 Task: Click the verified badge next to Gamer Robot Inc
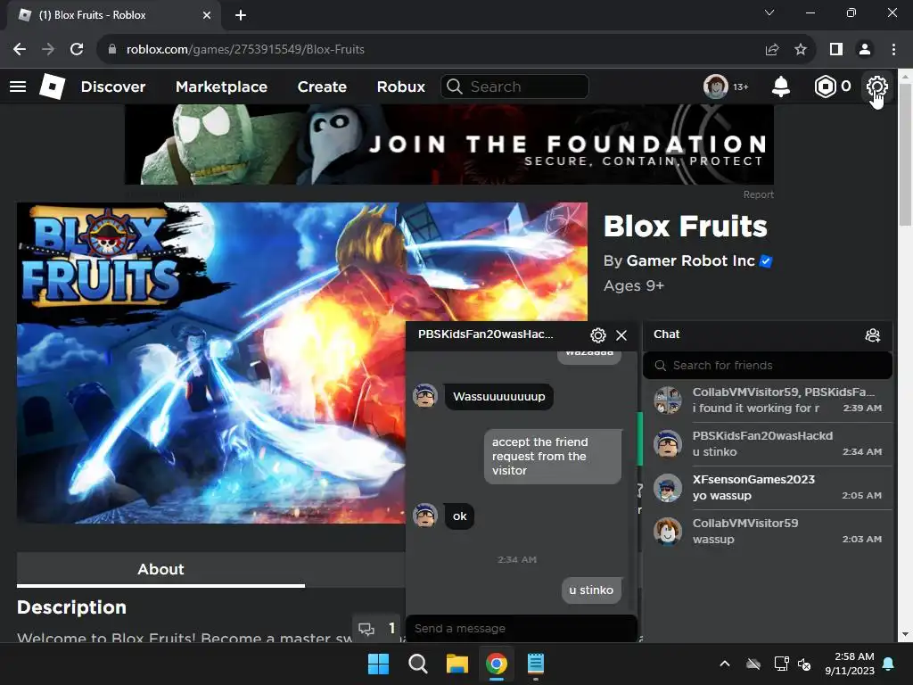point(766,261)
